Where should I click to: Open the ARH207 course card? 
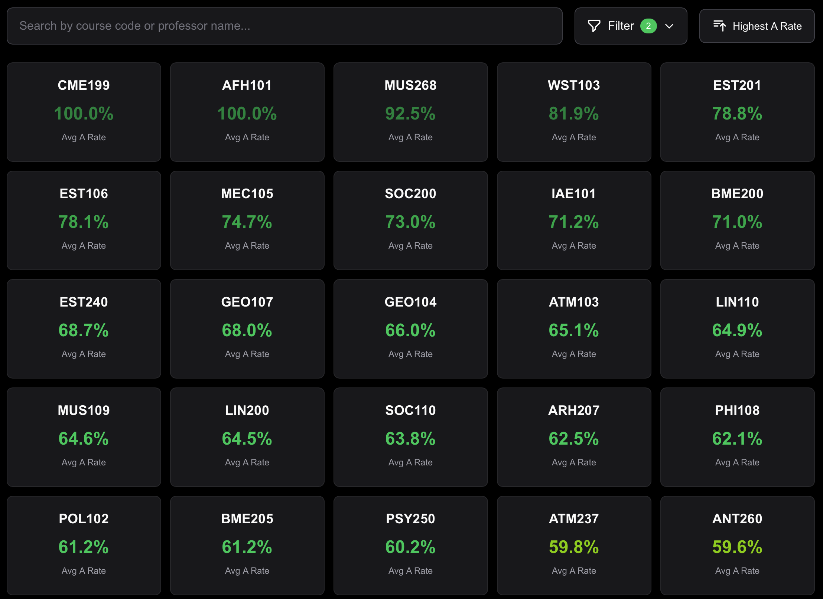pyautogui.click(x=574, y=437)
